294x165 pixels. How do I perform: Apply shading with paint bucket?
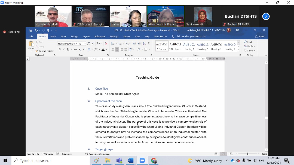(139, 49)
